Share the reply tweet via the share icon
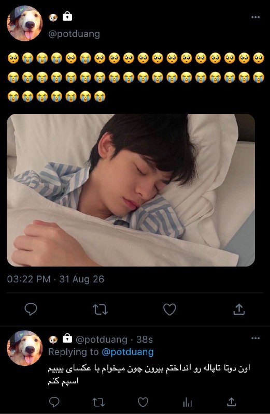This screenshot has width=270, height=414. [231, 402]
